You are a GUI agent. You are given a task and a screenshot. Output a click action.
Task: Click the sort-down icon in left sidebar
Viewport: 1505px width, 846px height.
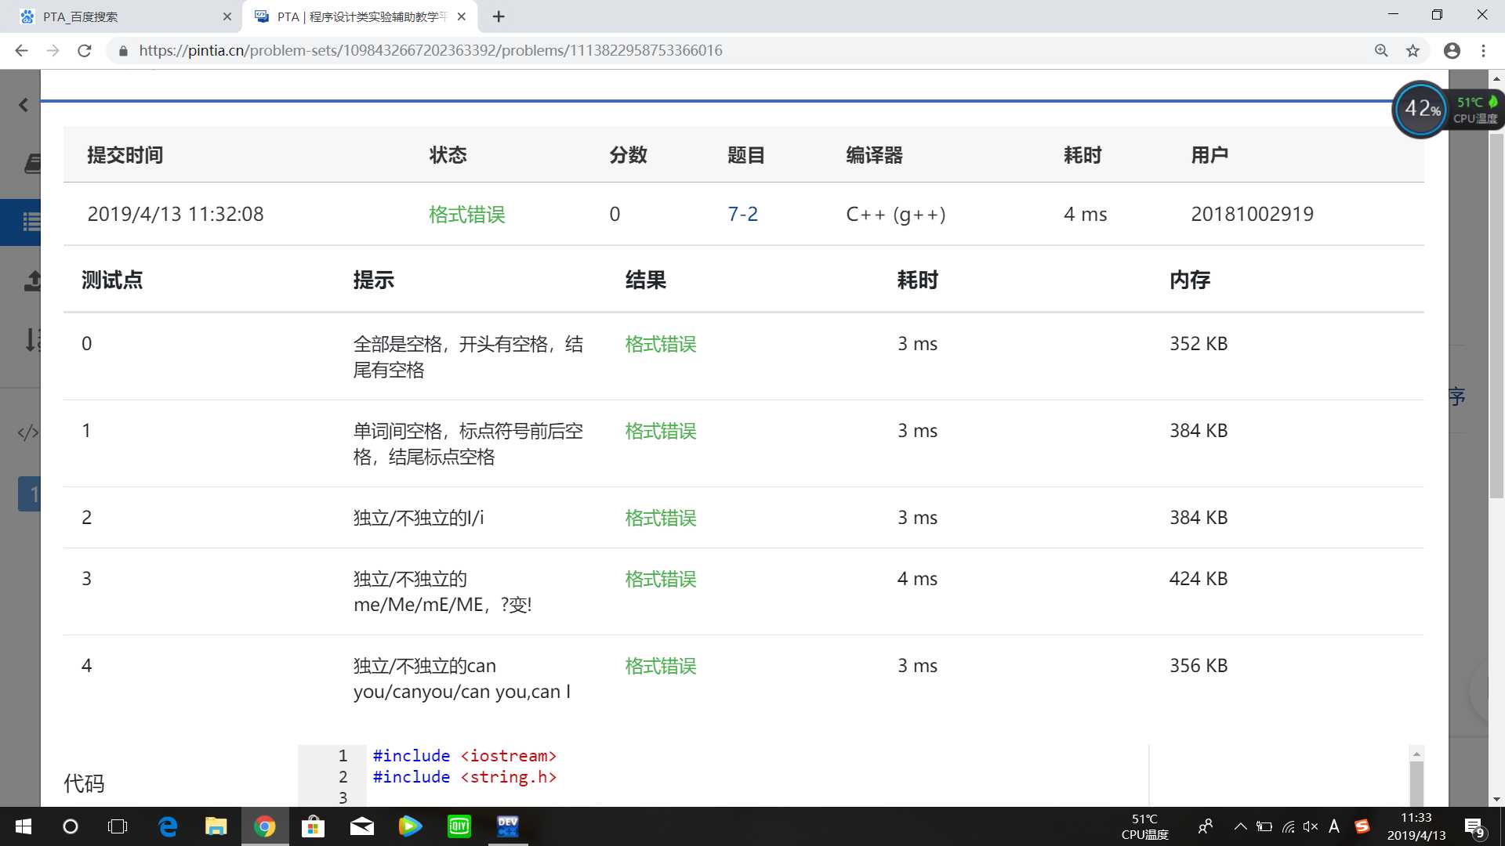click(x=32, y=339)
